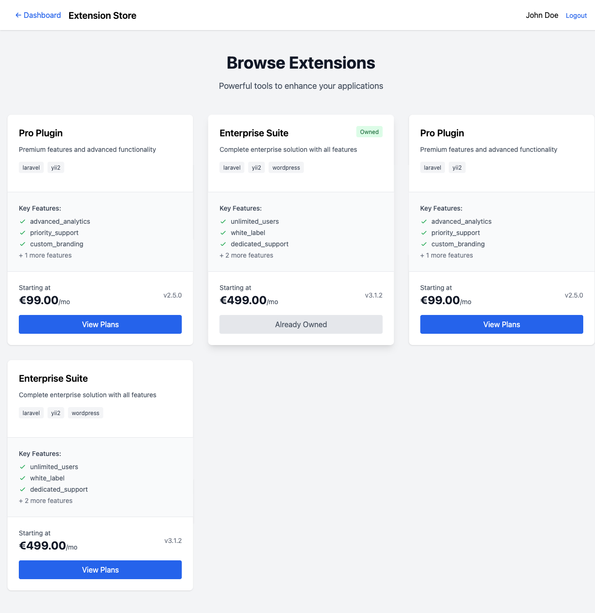Click the v3.1.2 version label
This screenshot has height=613, width=595.
click(374, 295)
